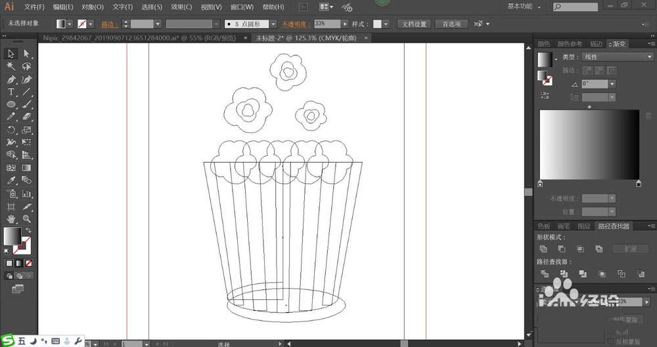This screenshot has width=657, height=347.
Task: Open the gradient angle dropdown arrow
Action: (612, 84)
